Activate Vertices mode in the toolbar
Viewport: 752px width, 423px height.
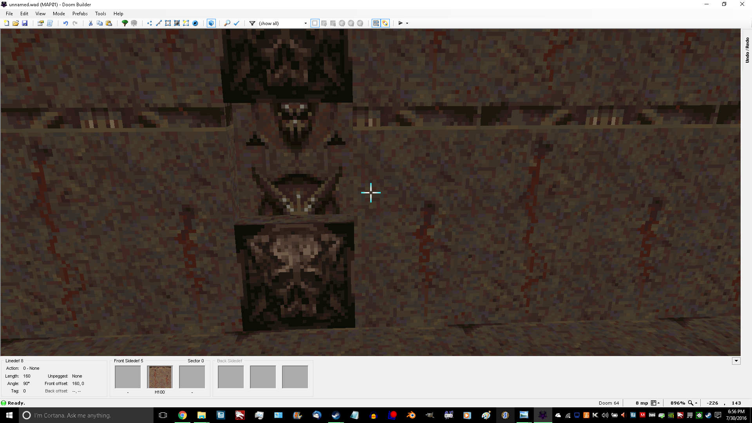point(149,23)
